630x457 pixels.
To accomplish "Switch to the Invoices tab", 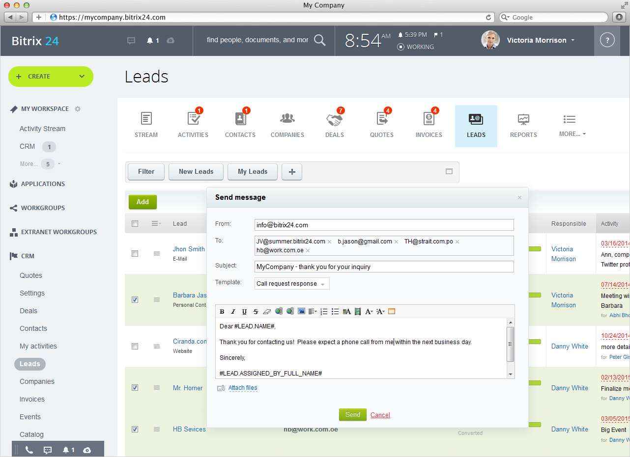I will pyautogui.click(x=429, y=125).
